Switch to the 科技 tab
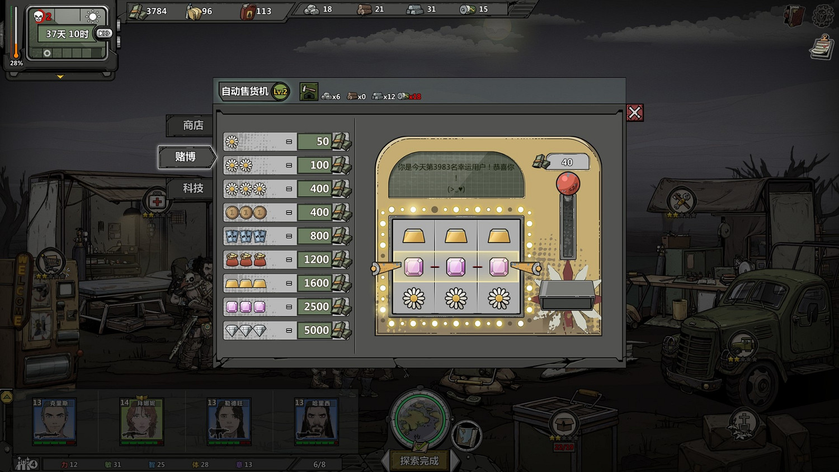The width and height of the screenshot is (839, 472). [x=190, y=188]
